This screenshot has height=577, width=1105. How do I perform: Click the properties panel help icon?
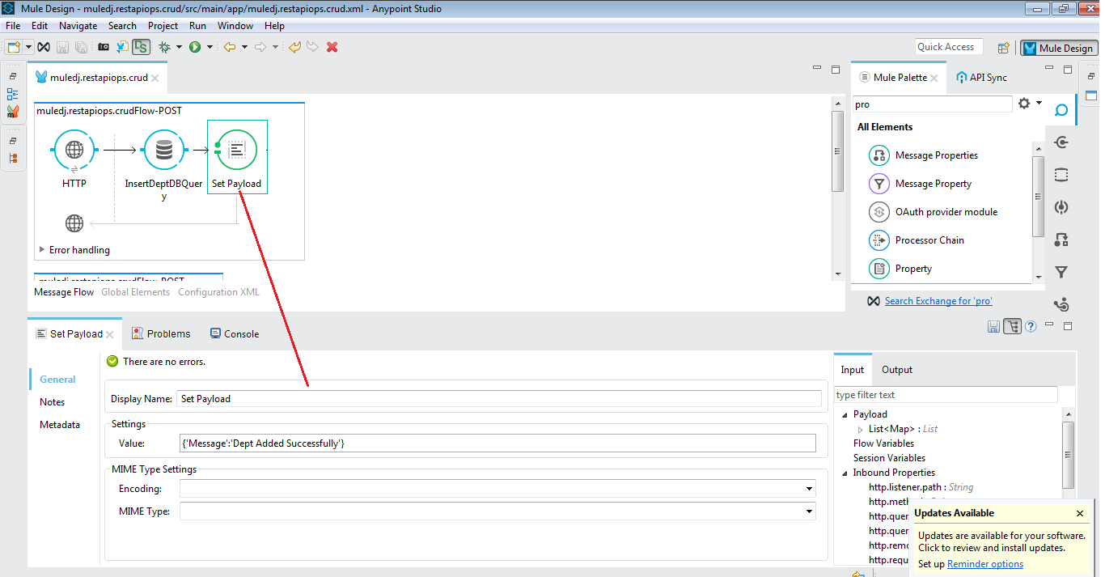1031,326
